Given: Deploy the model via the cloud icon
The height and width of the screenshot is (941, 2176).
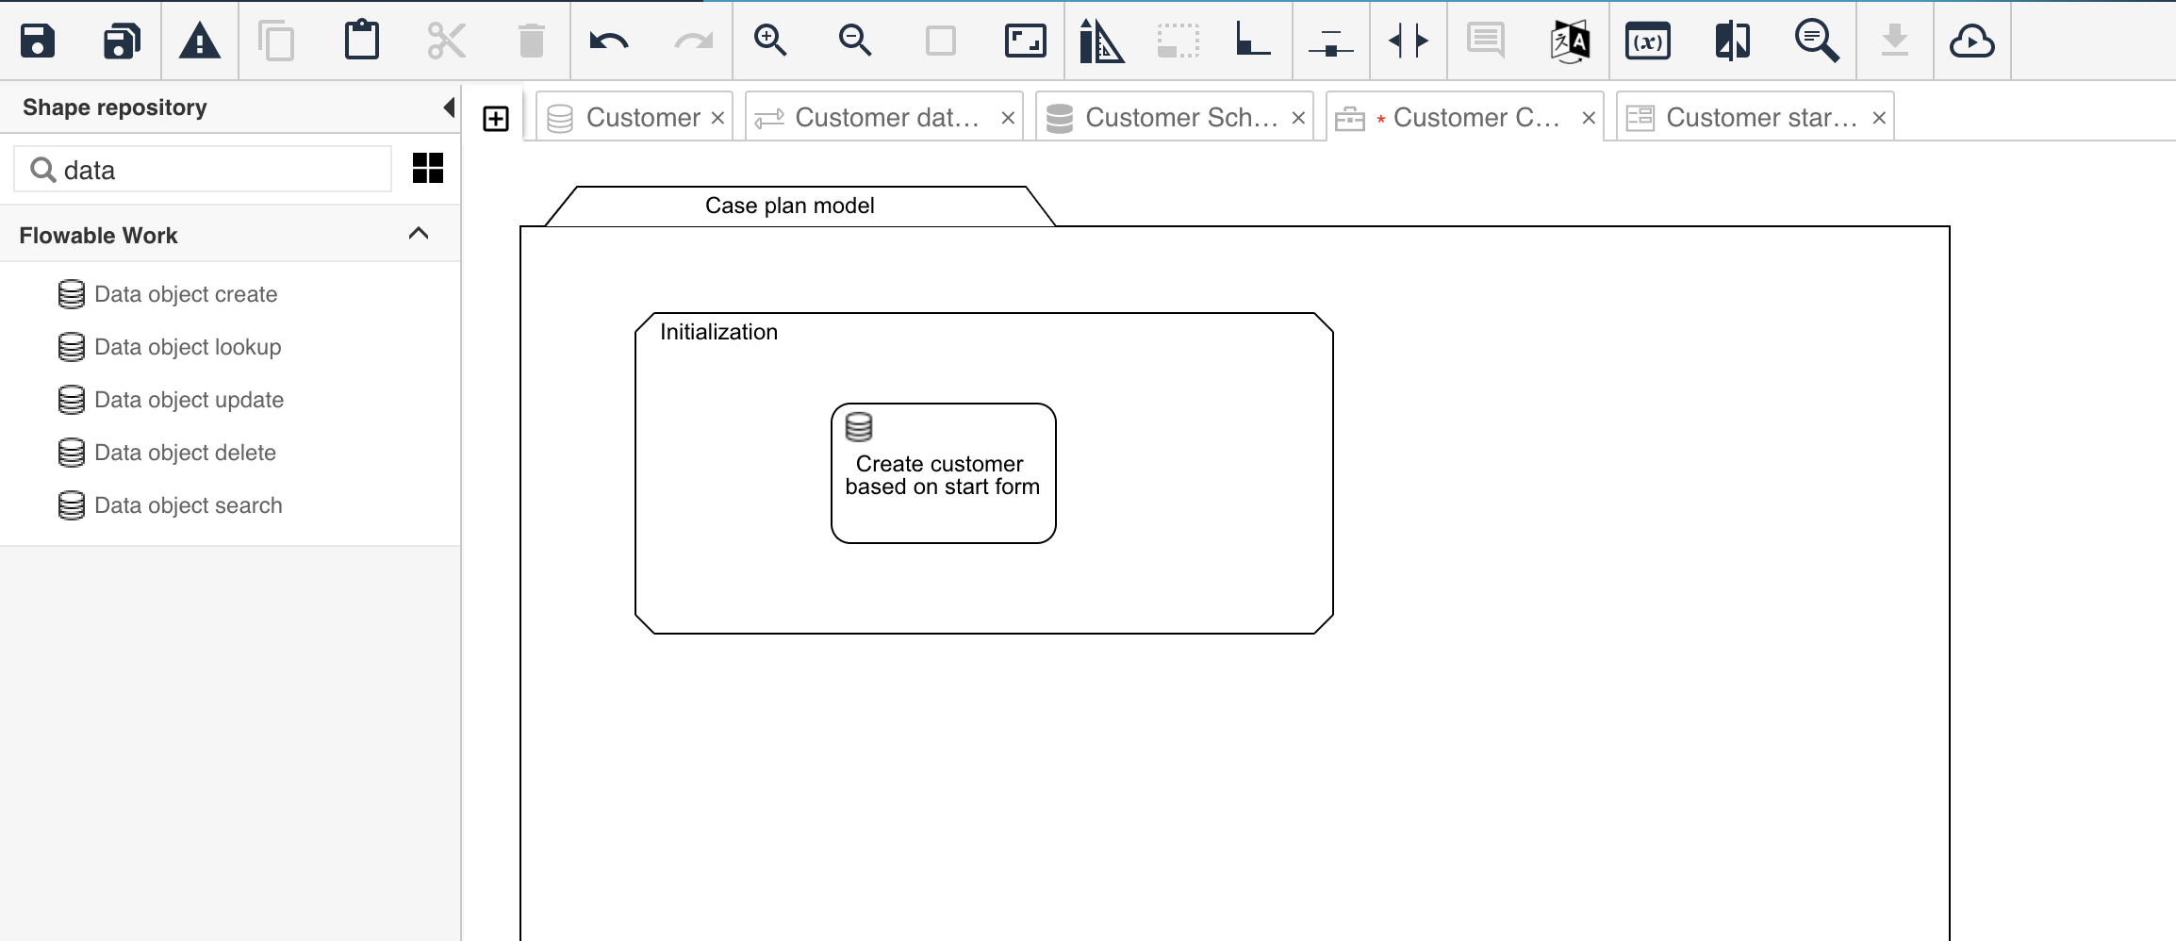Looking at the screenshot, I should (x=1972, y=41).
